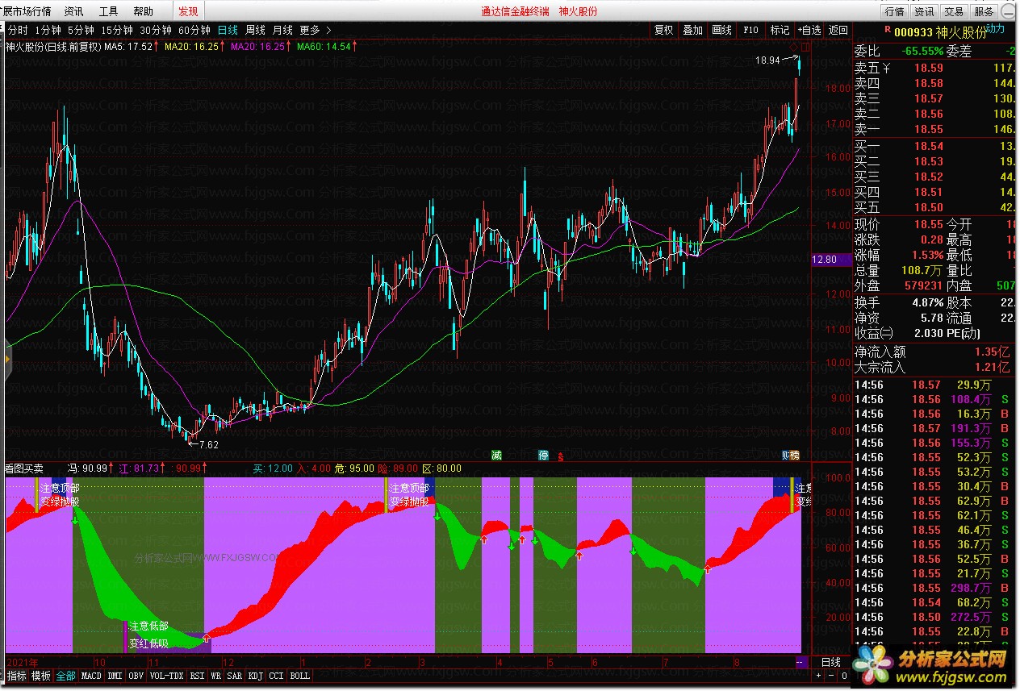1020x691 pixels.
Task: Select the 1分钟 period
Action: [x=48, y=30]
